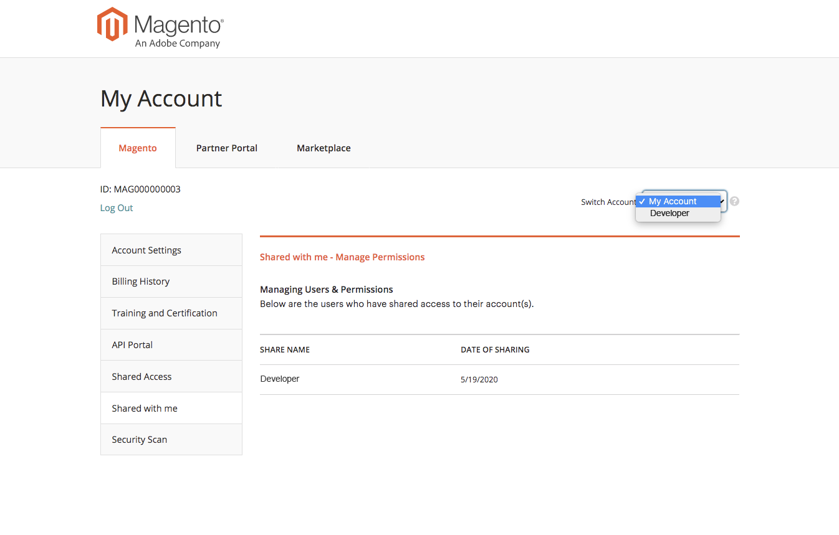Click the Magento logo in header

160,28
